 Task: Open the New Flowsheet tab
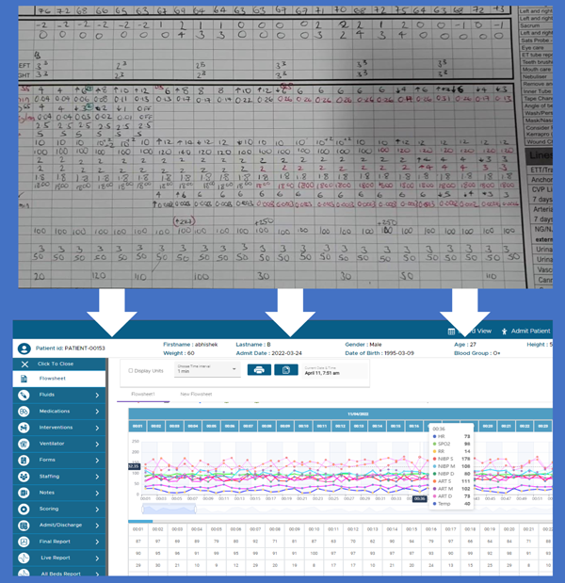196,394
